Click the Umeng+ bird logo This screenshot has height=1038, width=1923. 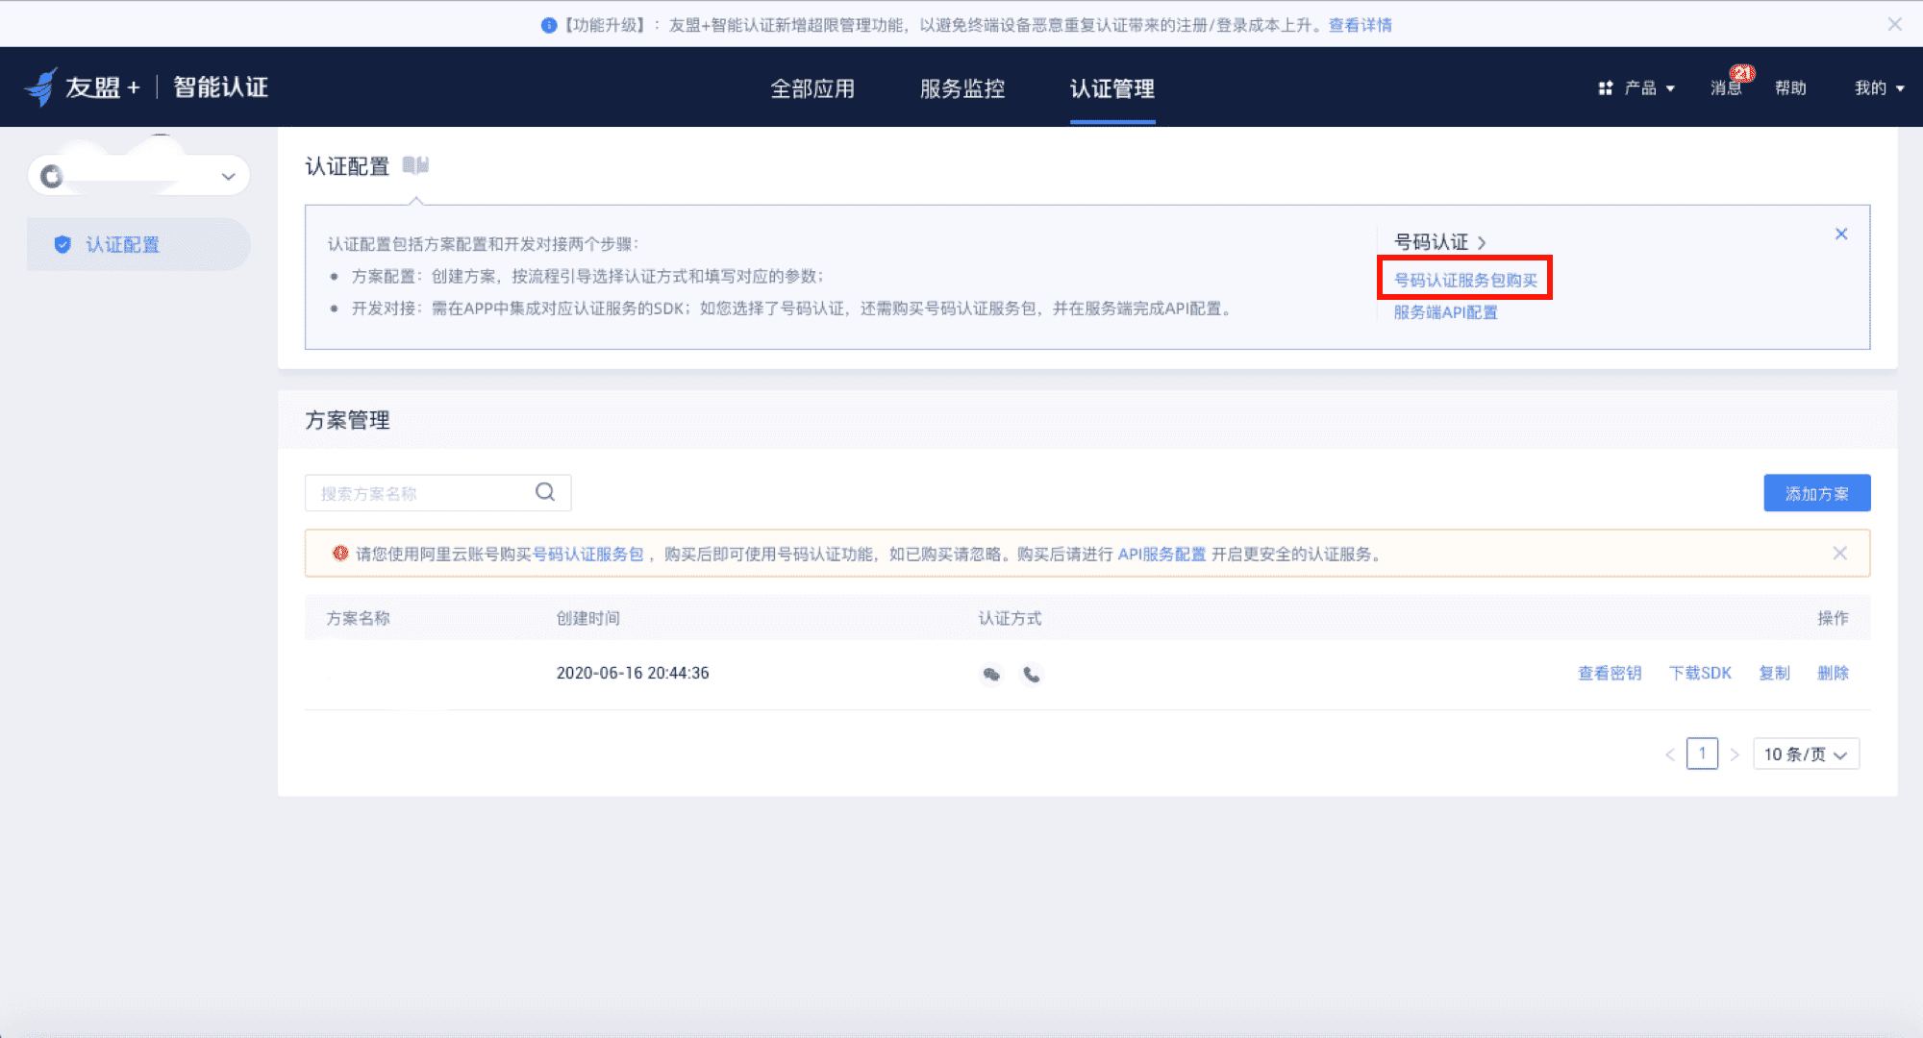point(40,87)
